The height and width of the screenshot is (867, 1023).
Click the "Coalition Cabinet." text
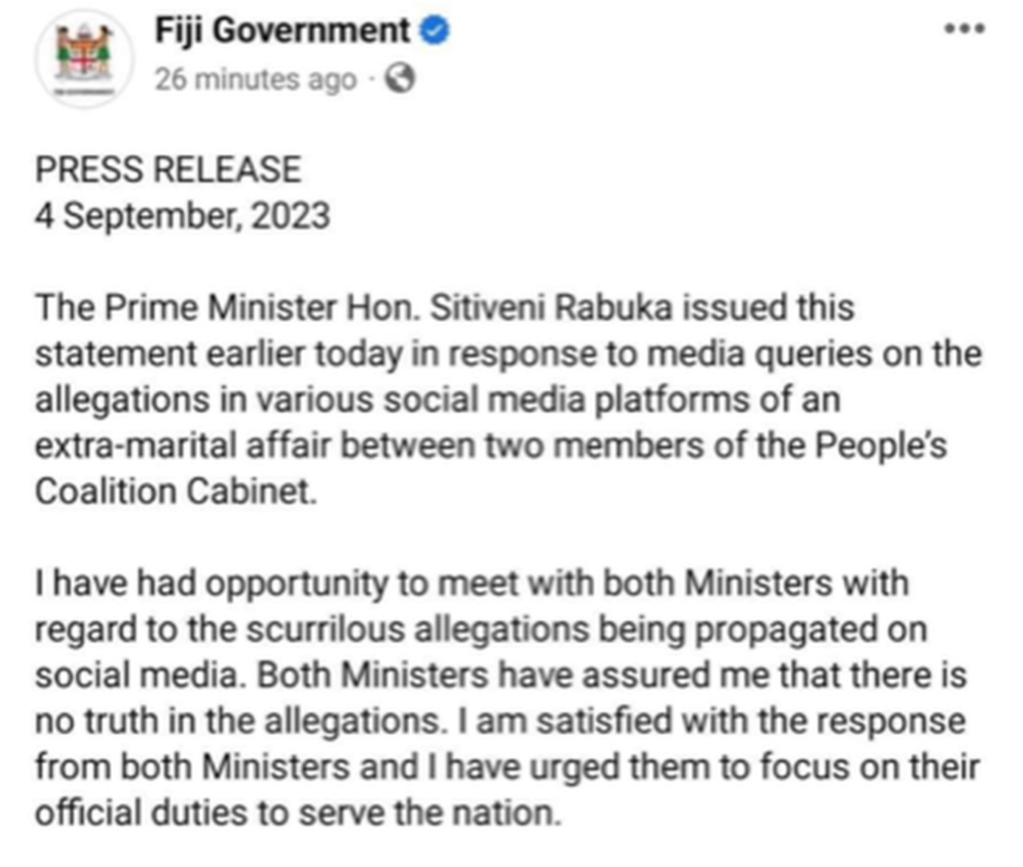point(175,491)
